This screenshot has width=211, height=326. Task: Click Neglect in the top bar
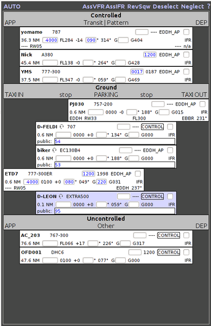pos(193,7)
